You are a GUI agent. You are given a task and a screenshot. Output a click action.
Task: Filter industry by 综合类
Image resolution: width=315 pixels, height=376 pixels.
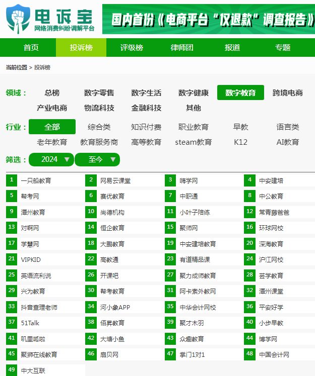coord(99,127)
